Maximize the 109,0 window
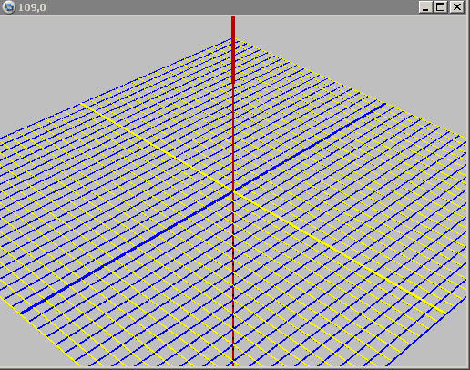The width and height of the screenshot is (470, 370). click(x=441, y=7)
